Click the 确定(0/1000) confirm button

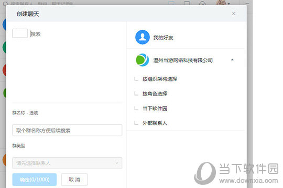point(35,179)
